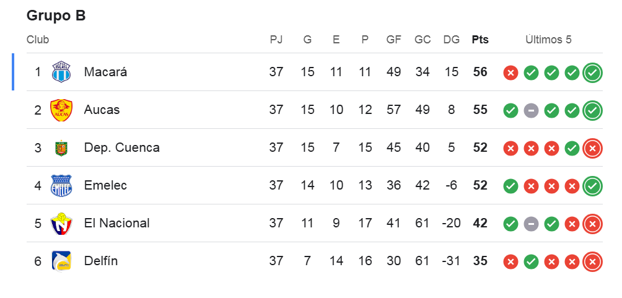The height and width of the screenshot is (298, 622).
Task: Click the Aucas club crest icon
Action: tap(61, 110)
